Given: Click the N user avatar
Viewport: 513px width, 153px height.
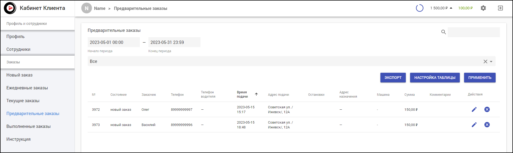Looking at the screenshot, I should tap(86, 8).
